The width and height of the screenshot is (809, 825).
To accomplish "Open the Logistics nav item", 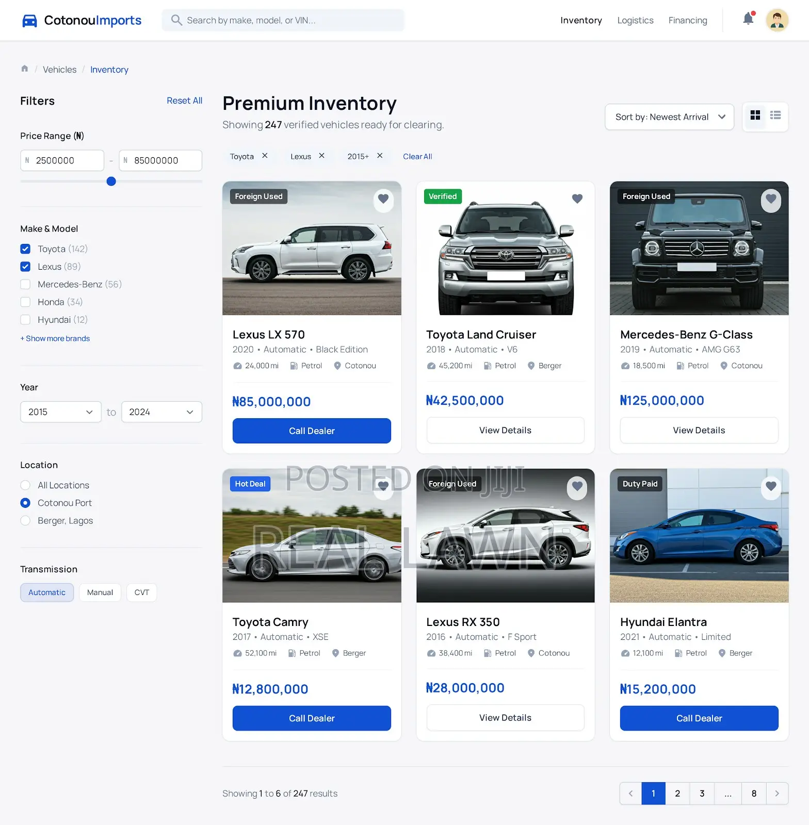I will point(635,20).
